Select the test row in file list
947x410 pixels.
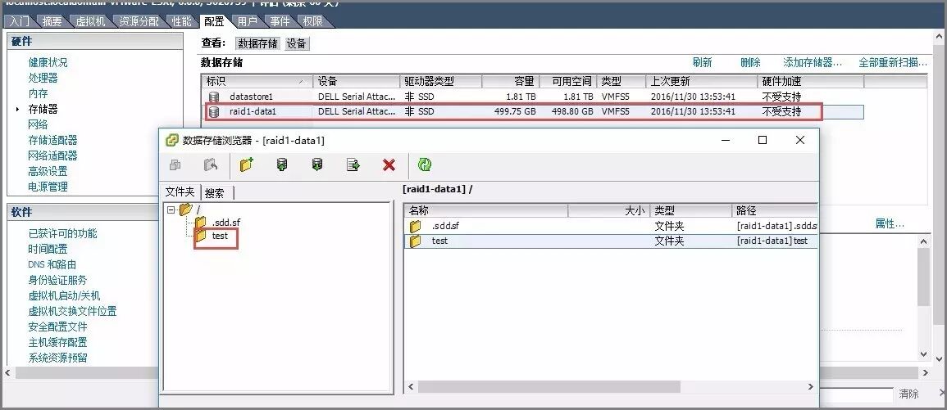click(611, 241)
